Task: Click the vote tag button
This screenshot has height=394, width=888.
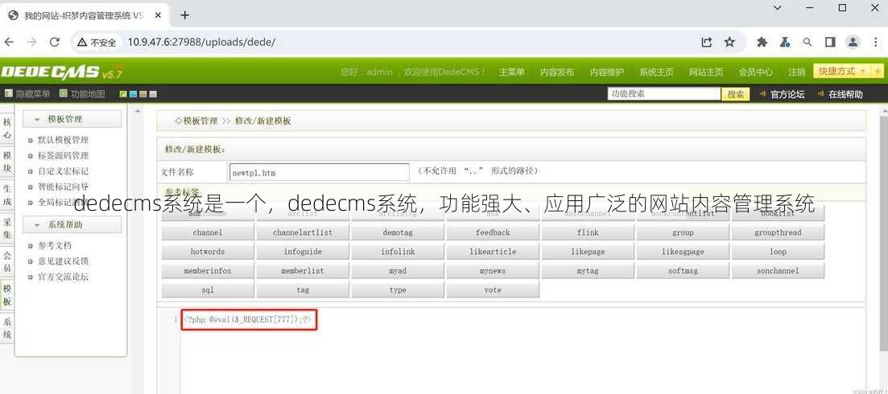Action: coord(493,290)
